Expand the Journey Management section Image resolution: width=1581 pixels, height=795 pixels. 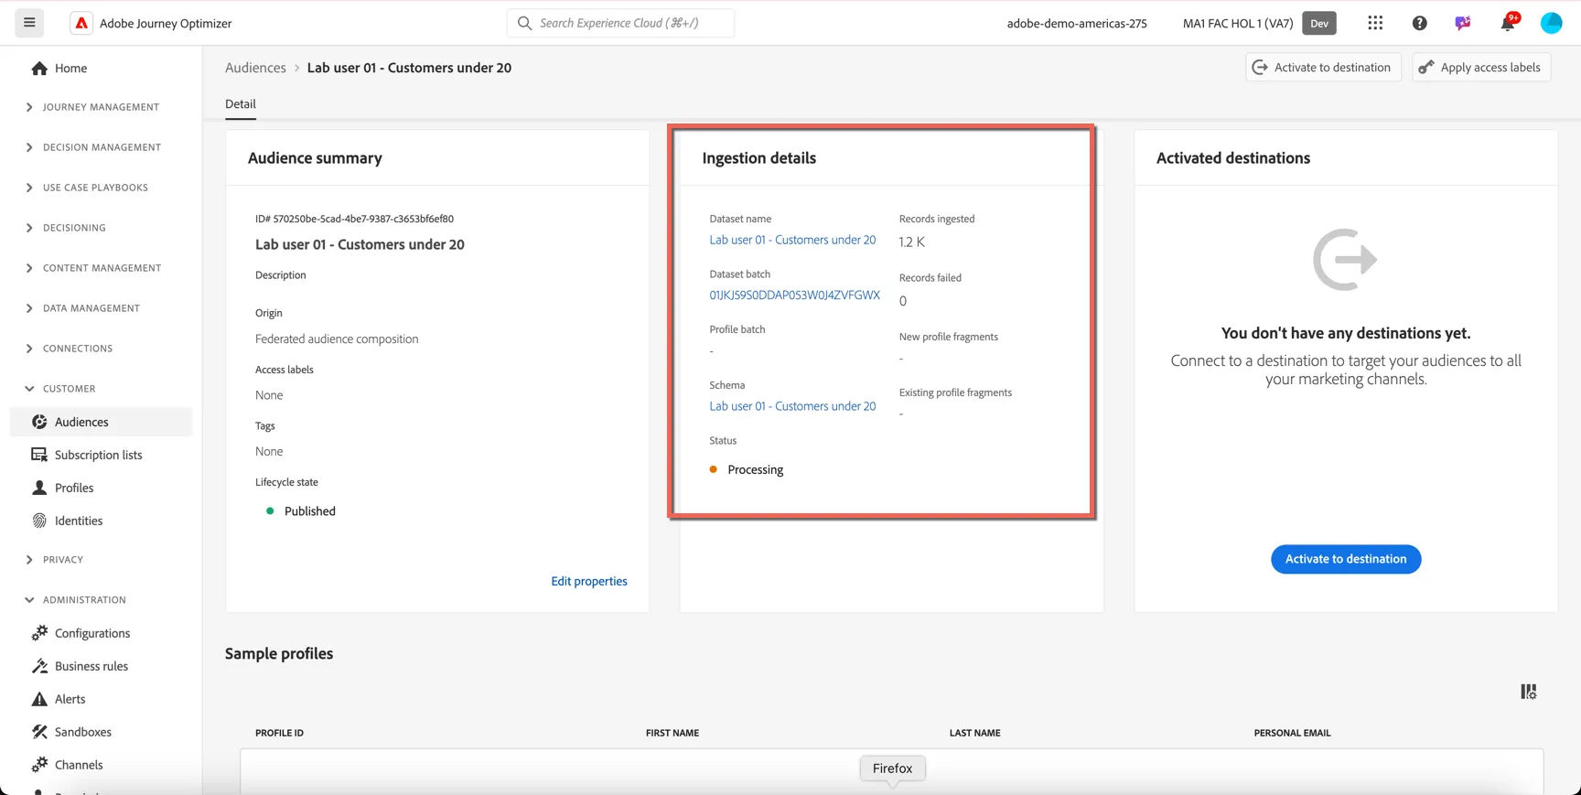pyautogui.click(x=29, y=107)
